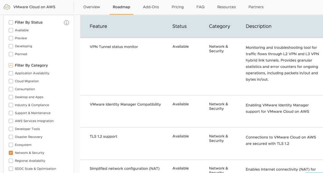Check the Filter By Status master checkbox
The height and width of the screenshot is (173, 323).
click(11, 22)
